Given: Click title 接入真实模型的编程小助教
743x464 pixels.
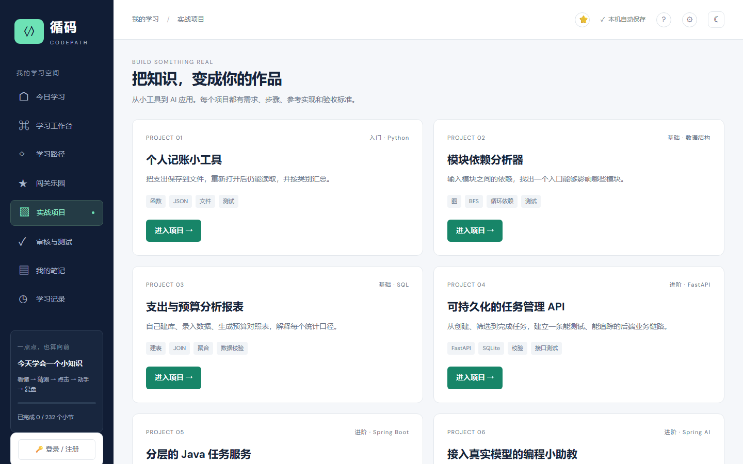Looking at the screenshot, I should click(512, 454).
